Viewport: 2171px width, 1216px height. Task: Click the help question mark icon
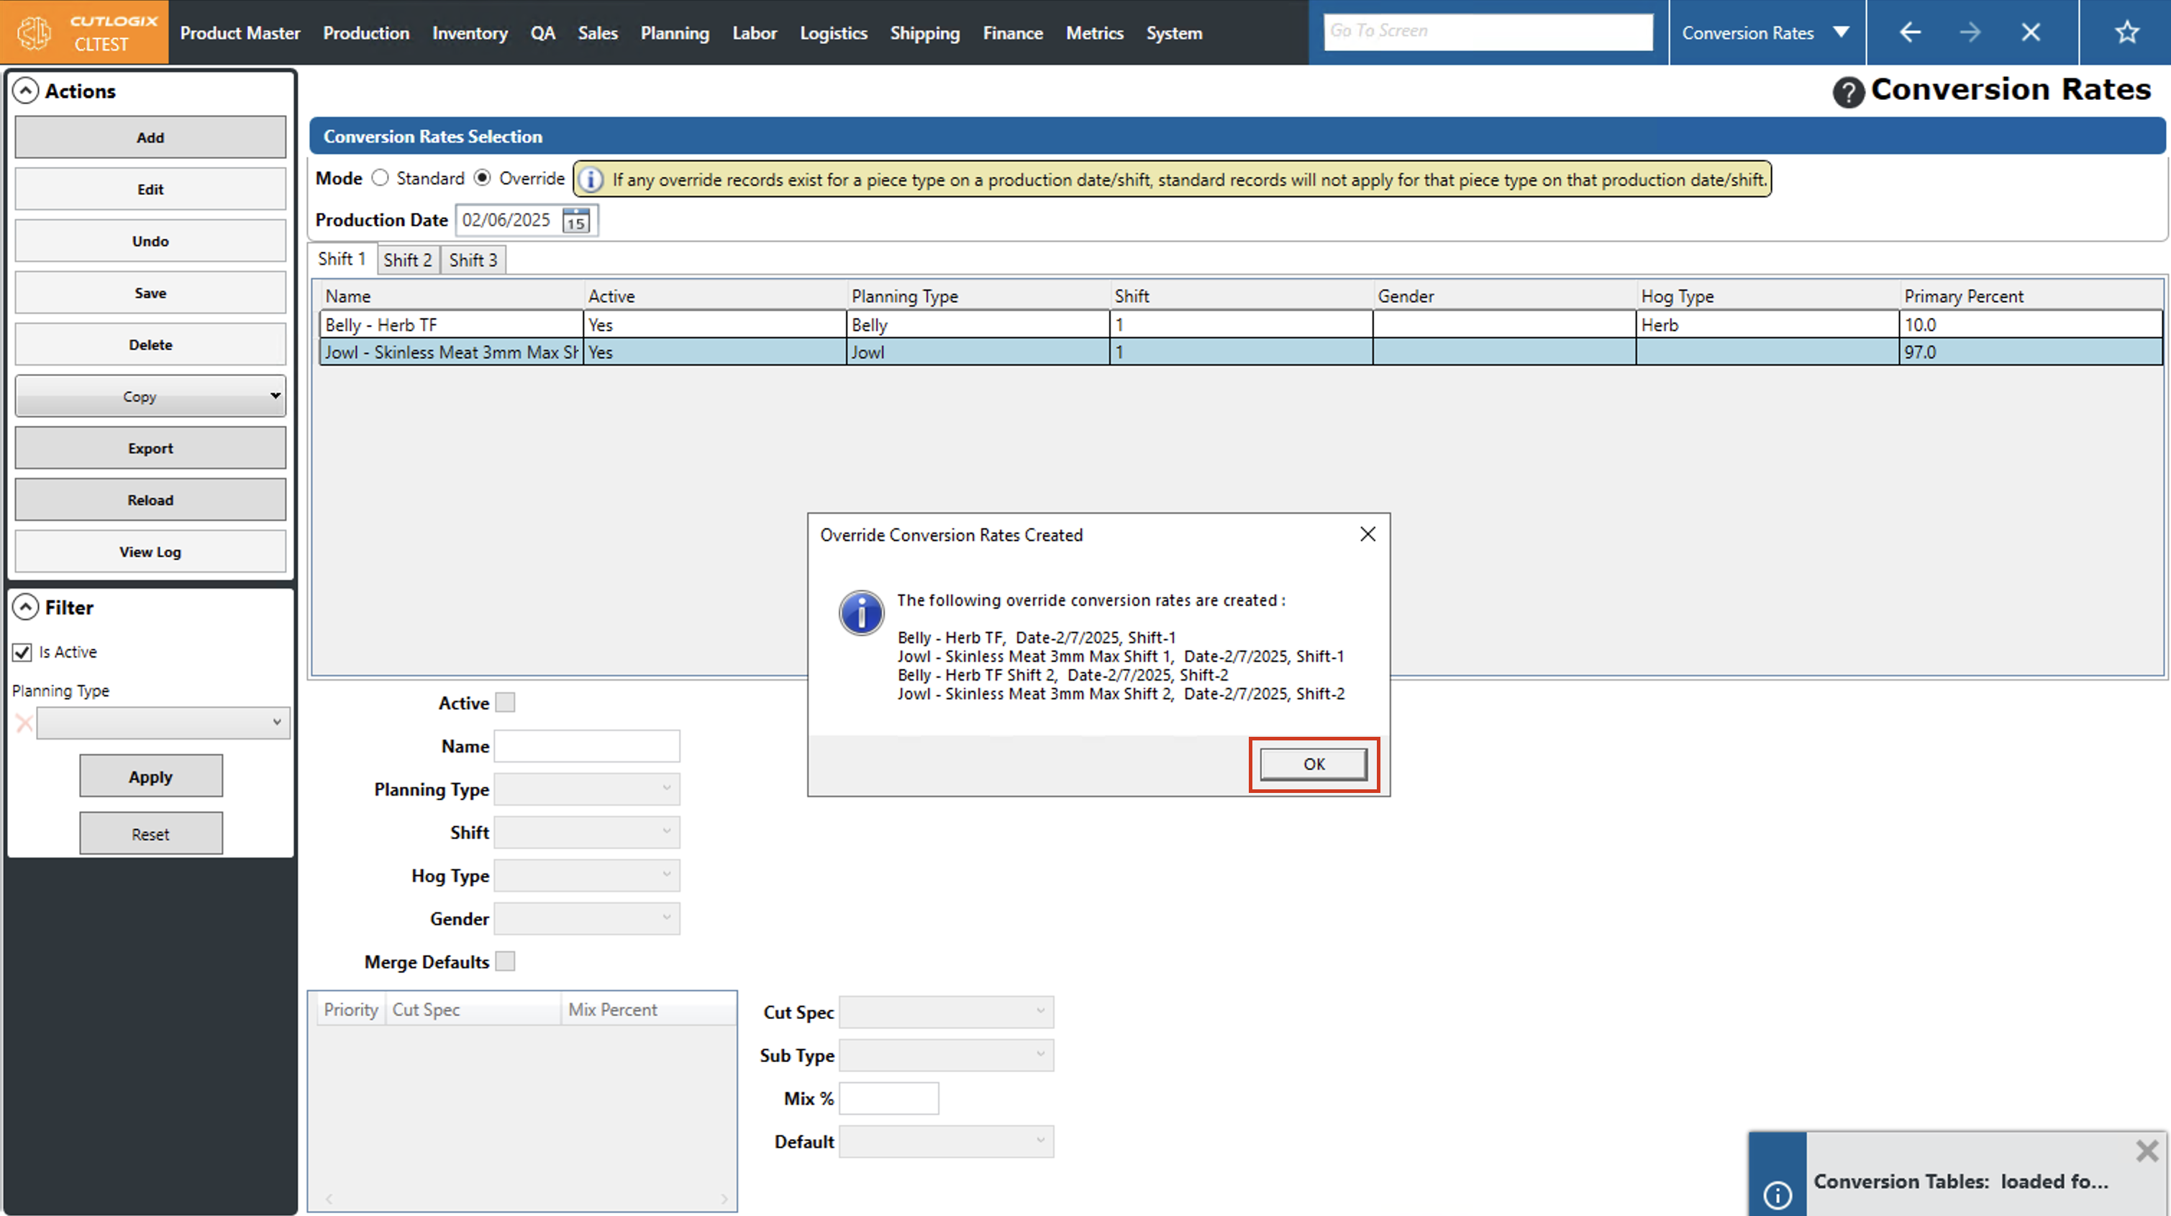point(1847,91)
